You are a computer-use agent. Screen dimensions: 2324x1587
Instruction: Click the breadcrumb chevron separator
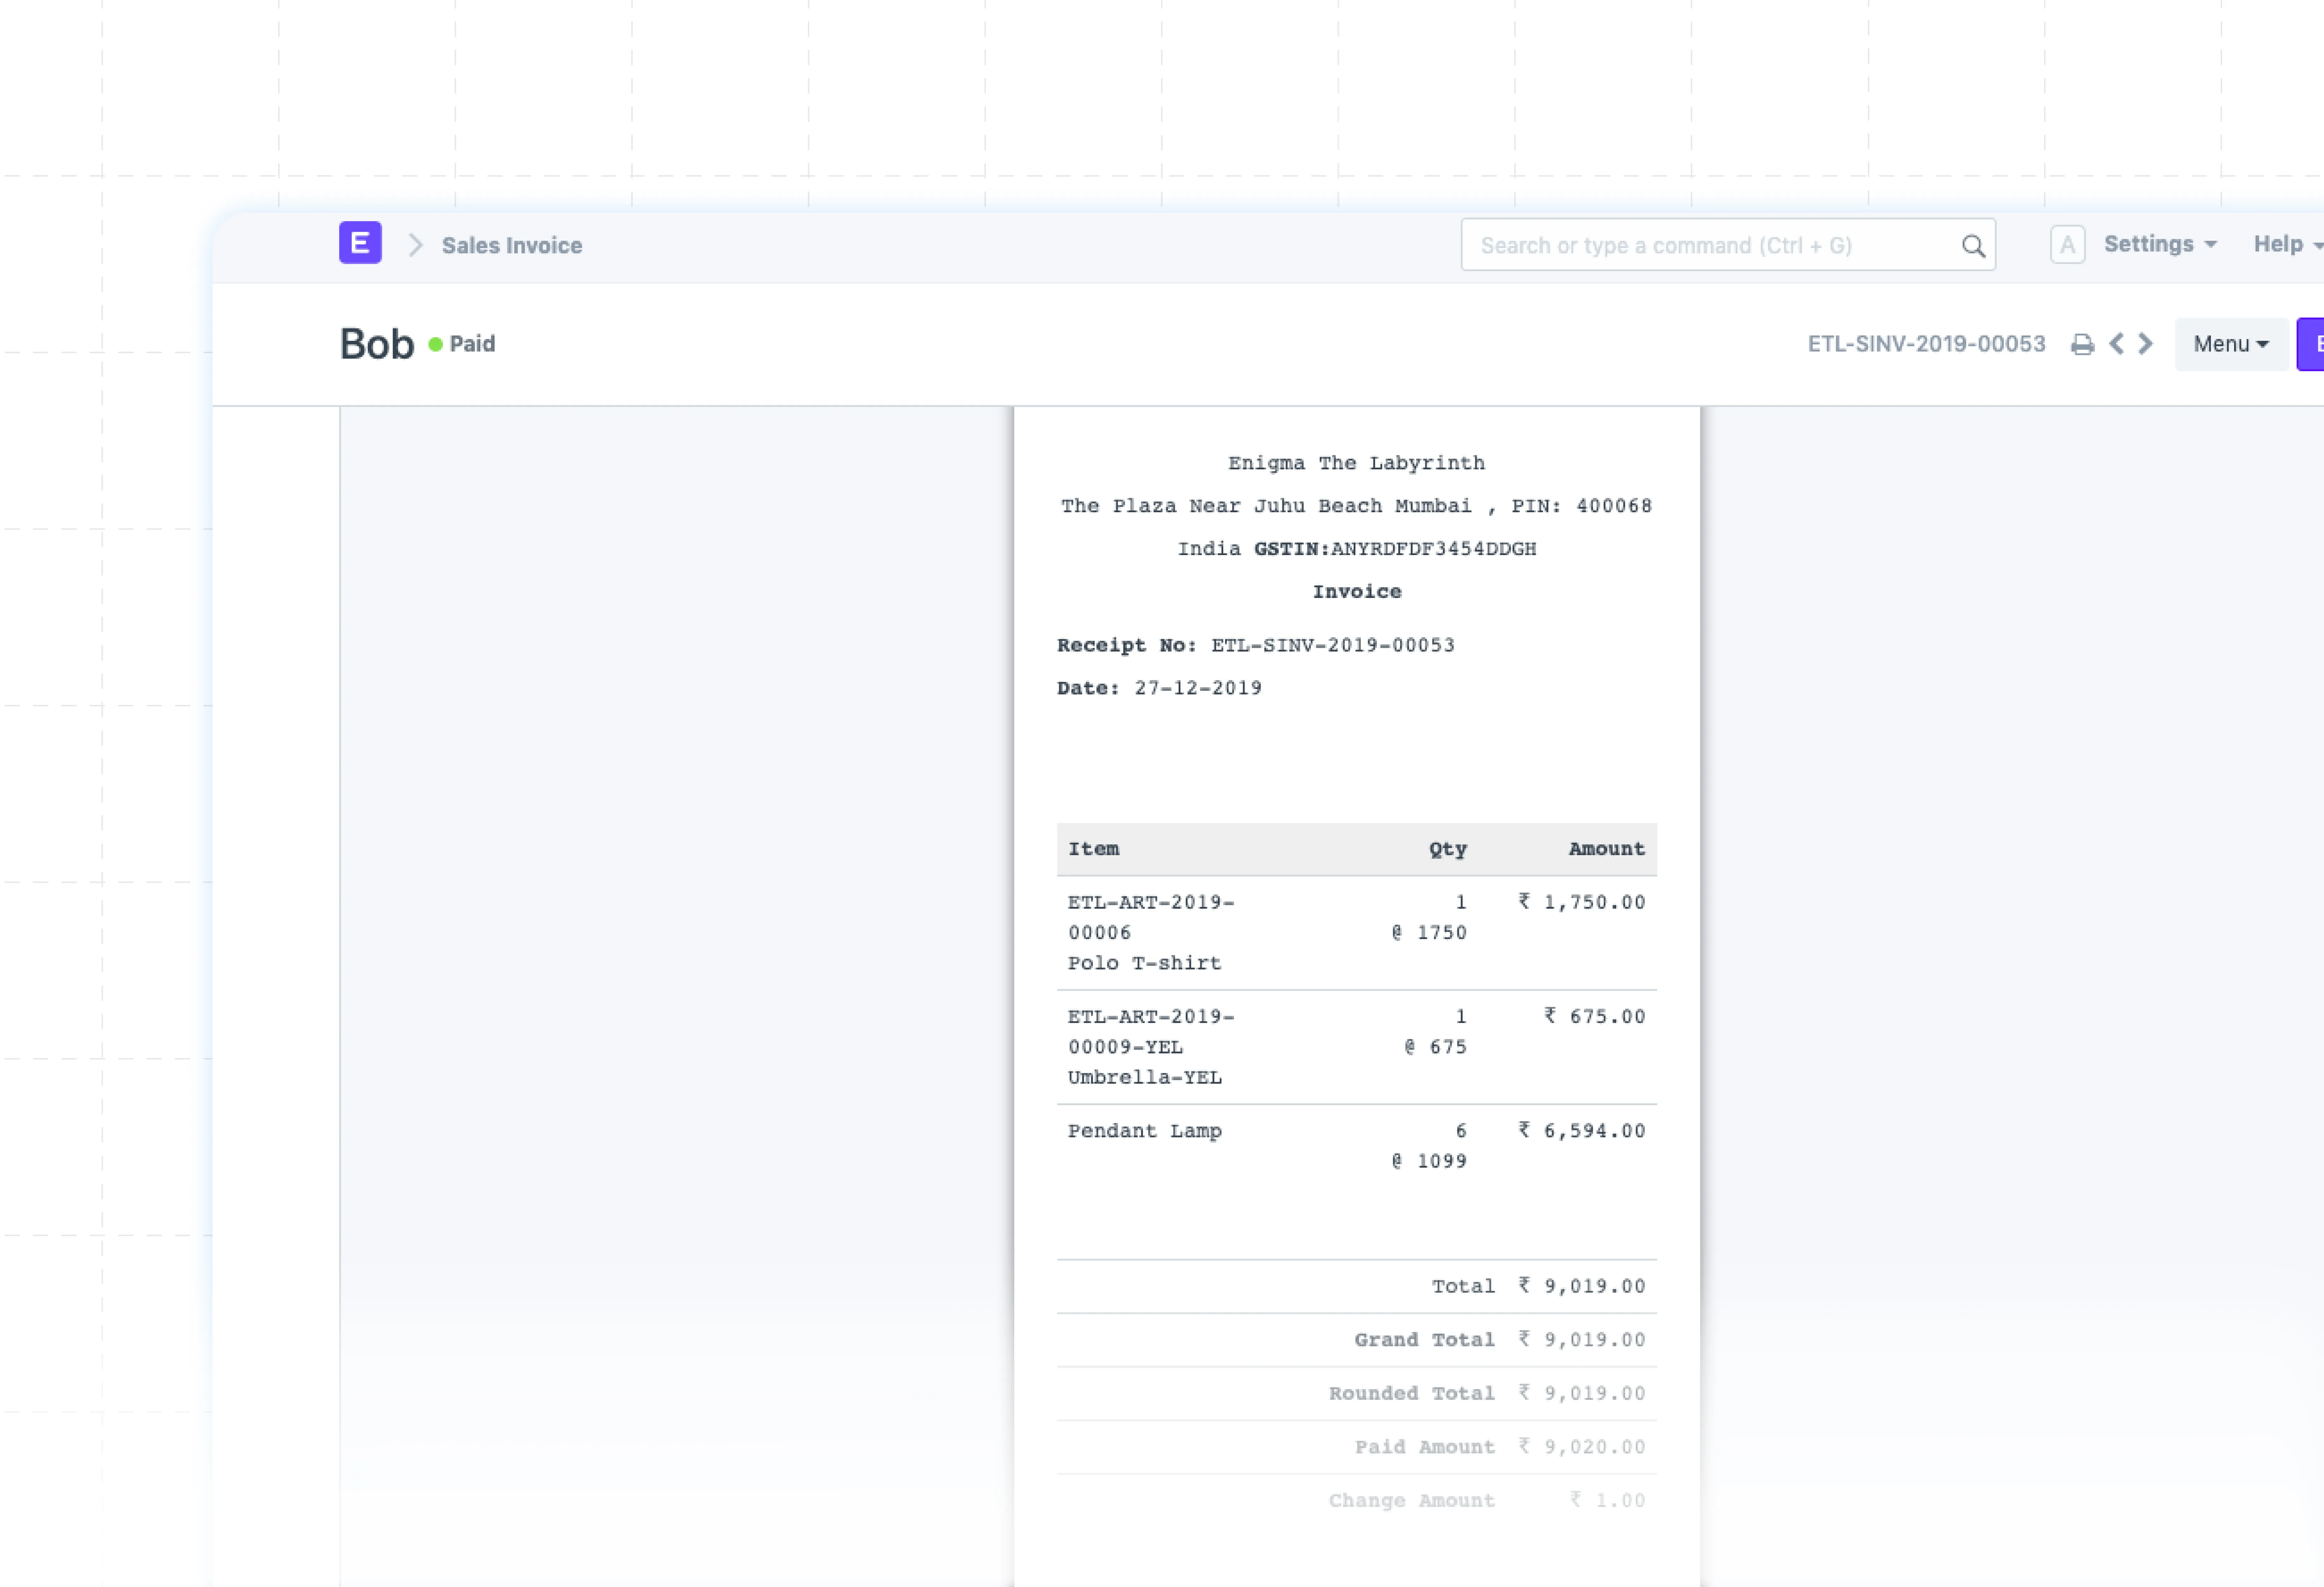pyautogui.click(x=416, y=245)
